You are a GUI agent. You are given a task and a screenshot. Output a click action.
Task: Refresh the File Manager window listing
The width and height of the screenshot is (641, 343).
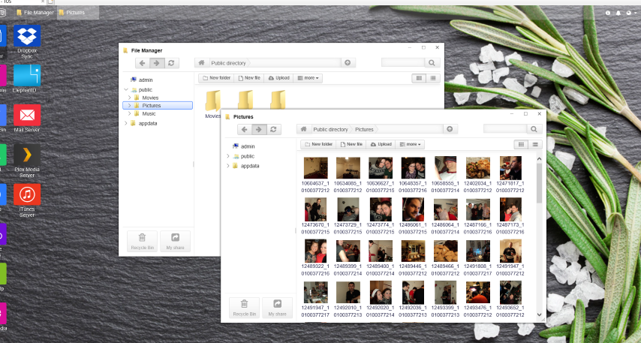(x=171, y=63)
